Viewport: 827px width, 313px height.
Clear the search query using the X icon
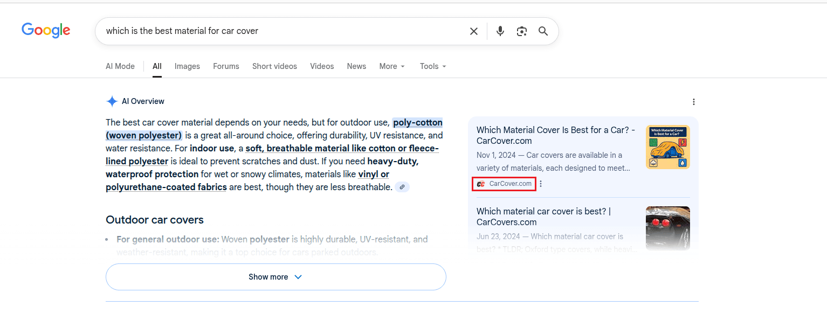point(473,31)
